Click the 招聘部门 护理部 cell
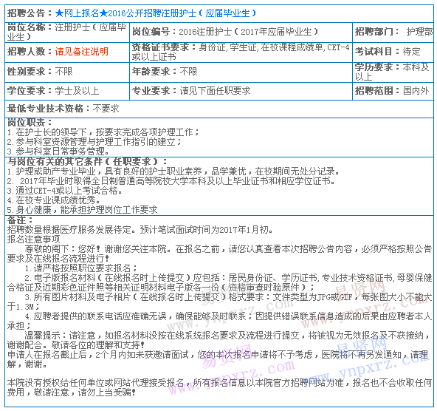 pos(393,32)
